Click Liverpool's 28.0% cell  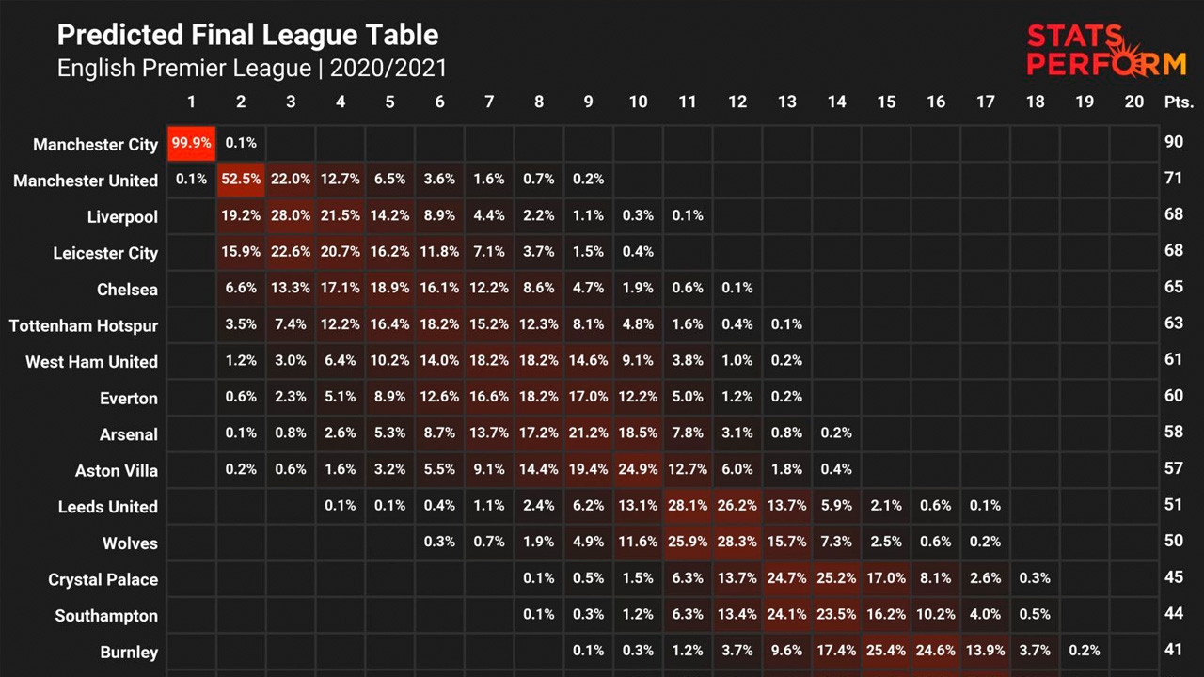tap(291, 215)
